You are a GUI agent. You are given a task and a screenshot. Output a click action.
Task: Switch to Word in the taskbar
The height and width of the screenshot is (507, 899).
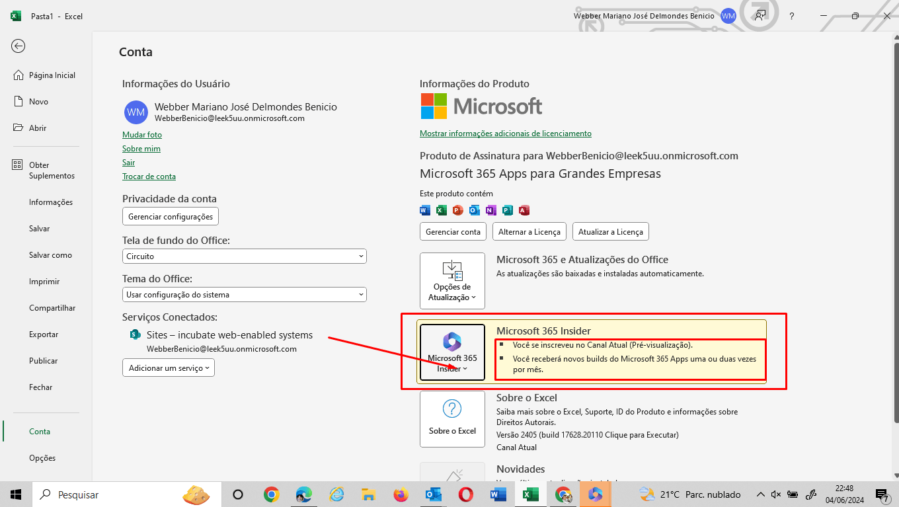(498, 494)
